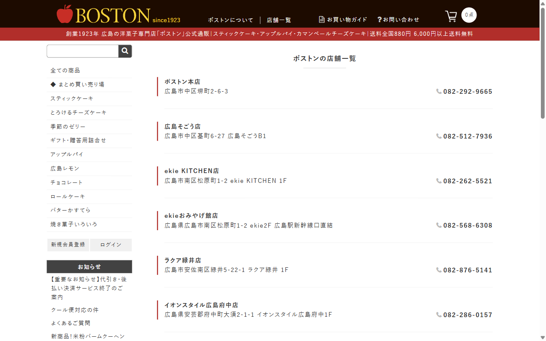The height and width of the screenshot is (341, 546).
Task: Click address 広島市安佐南区緑井5-22-1
Action: 205,270
